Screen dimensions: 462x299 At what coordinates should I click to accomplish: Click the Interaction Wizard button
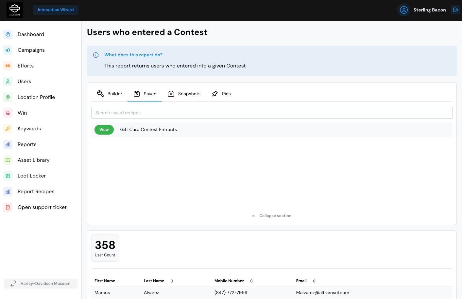point(56,10)
